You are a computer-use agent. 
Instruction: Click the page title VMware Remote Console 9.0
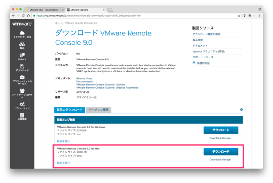[x=103, y=38]
